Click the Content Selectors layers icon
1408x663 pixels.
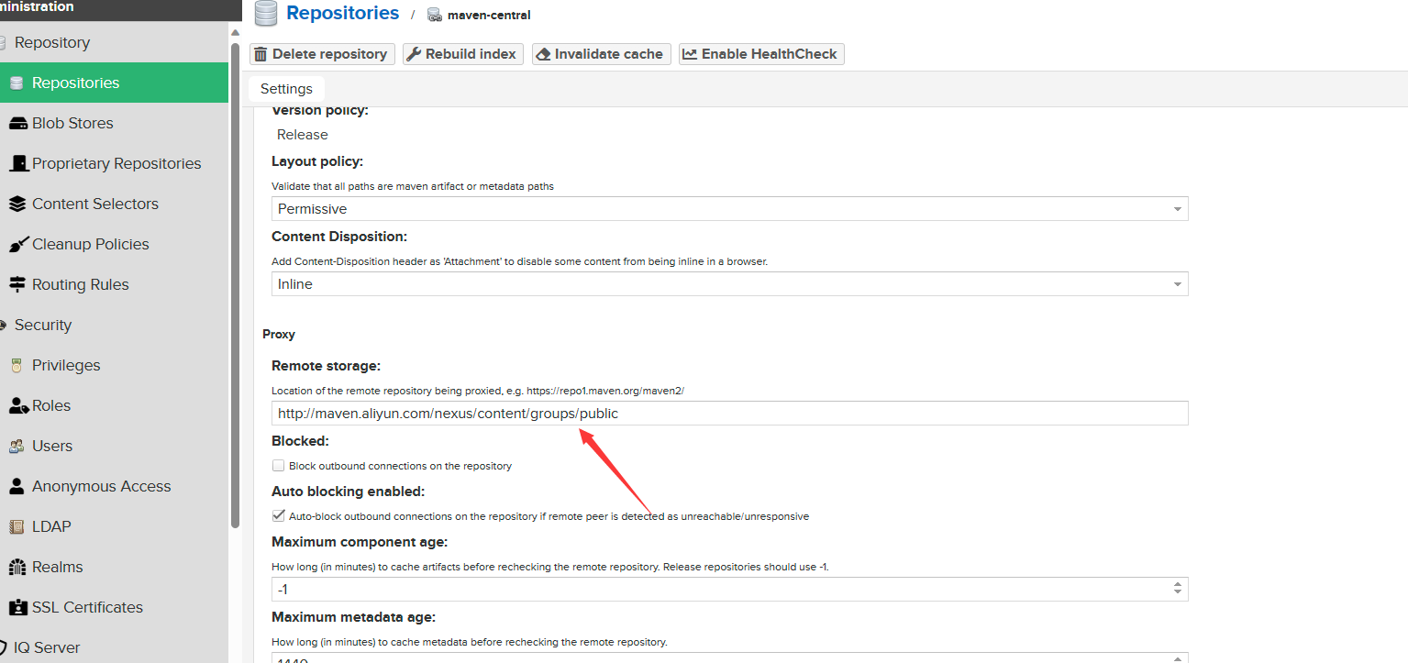pyautogui.click(x=17, y=204)
